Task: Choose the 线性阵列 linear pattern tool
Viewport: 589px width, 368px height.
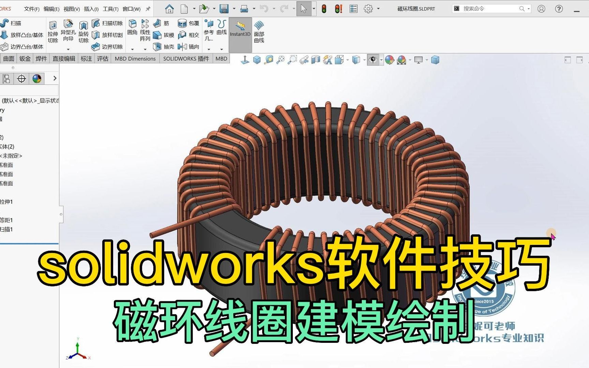Action: click(145, 31)
